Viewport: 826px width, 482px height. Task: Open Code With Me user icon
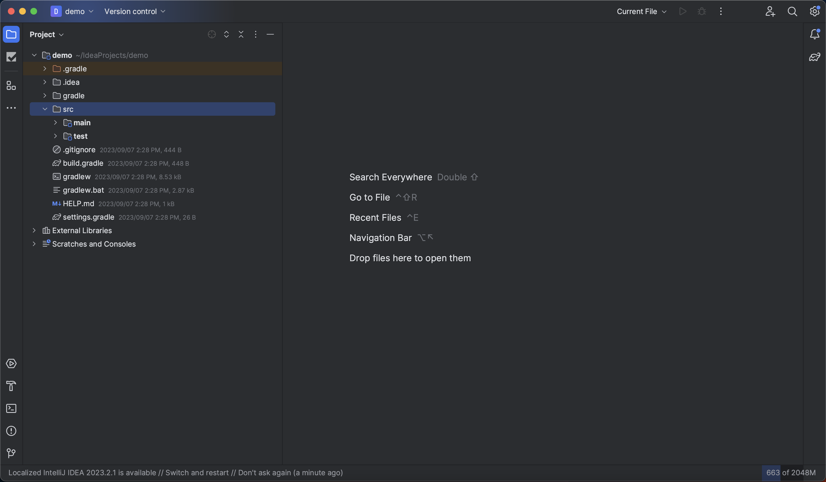tap(770, 12)
